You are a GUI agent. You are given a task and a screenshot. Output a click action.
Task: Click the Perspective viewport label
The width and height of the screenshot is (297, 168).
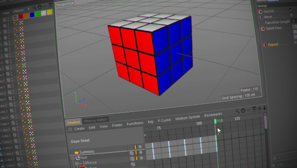[x=65, y=4]
